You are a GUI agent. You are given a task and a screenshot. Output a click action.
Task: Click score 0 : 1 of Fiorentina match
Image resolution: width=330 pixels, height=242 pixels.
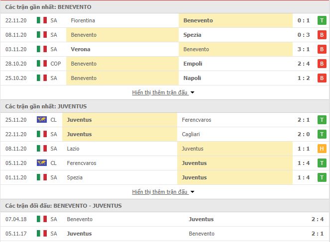(304, 20)
